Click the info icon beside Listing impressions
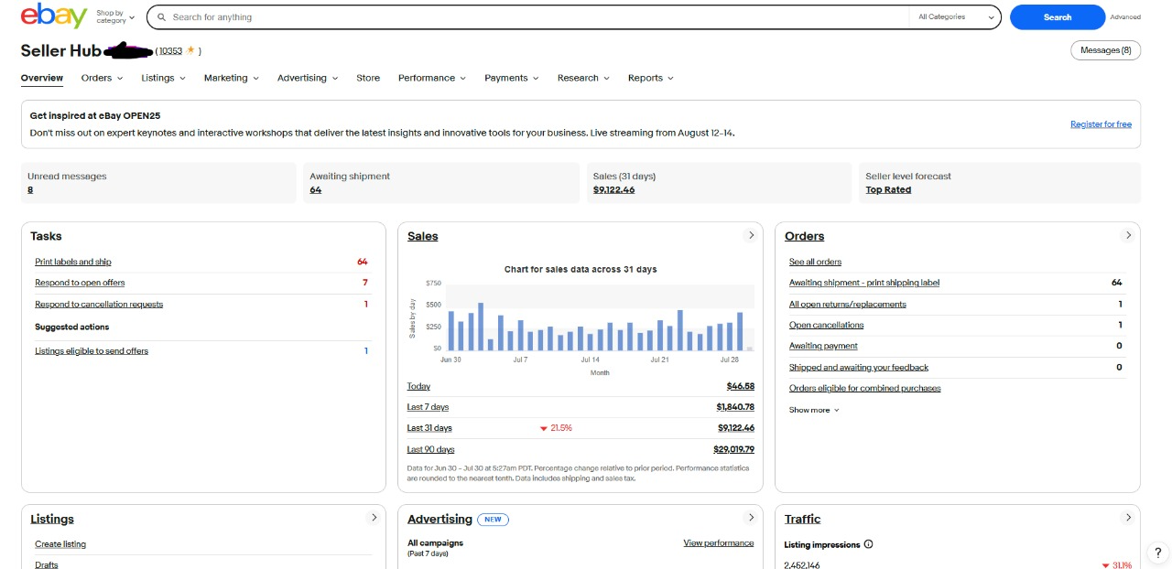The width and height of the screenshot is (1172, 569). tap(868, 544)
